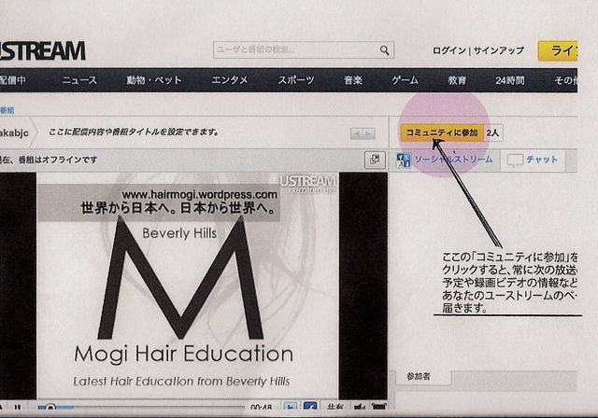This screenshot has height=418, width=598.
Task: Click the search magnifier icon
Action: (x=384, y=51)
